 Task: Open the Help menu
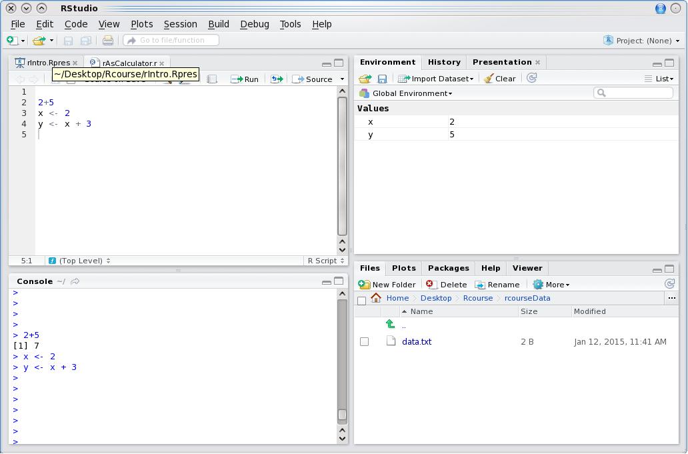coord(321,24)
